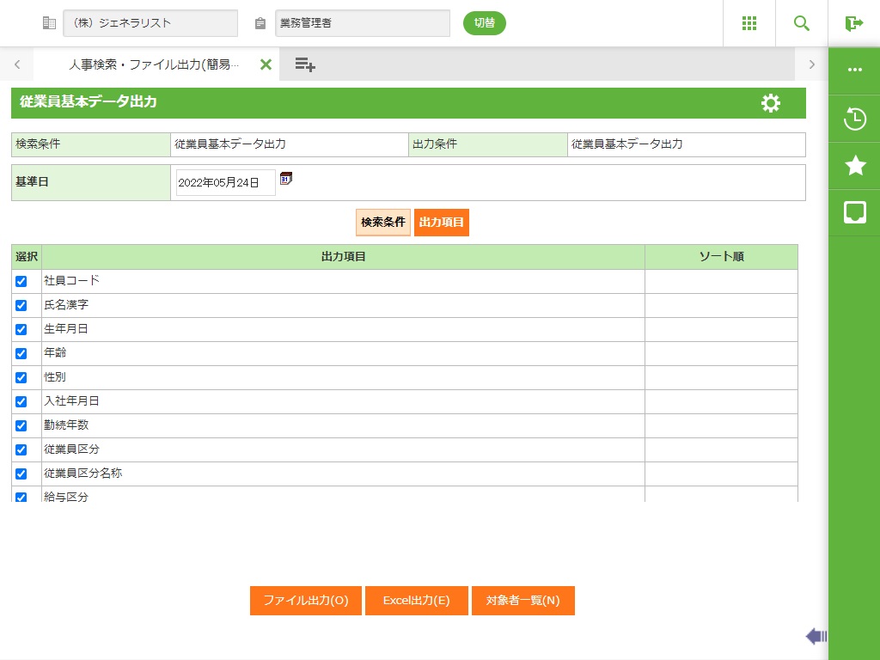Select the 出力項目 tab
The image size is (880, 660).
click(442, 222)
